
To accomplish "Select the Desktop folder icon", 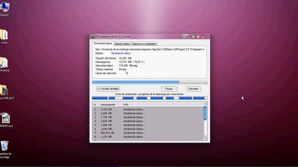I will click(5, 64).
